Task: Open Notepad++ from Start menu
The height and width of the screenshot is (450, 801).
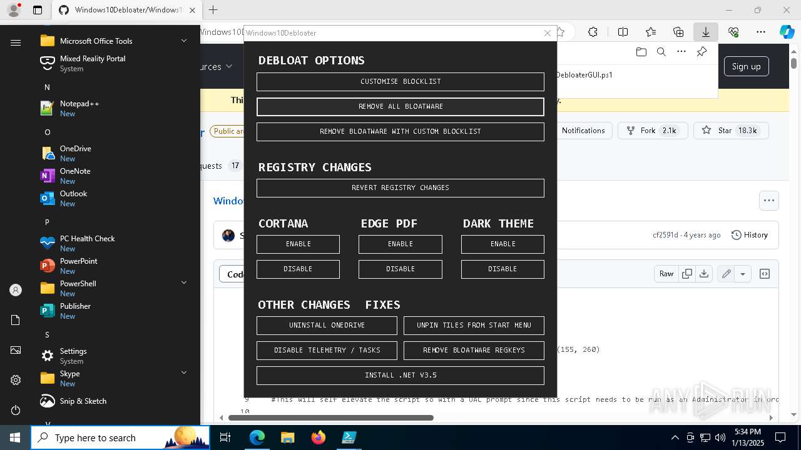Action: 115,108
